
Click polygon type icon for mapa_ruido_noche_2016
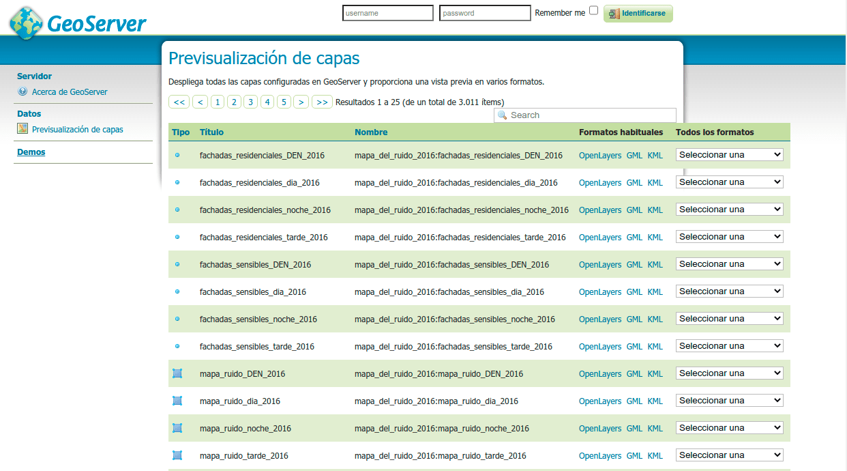pyautogui.click(x=177, y=428)
